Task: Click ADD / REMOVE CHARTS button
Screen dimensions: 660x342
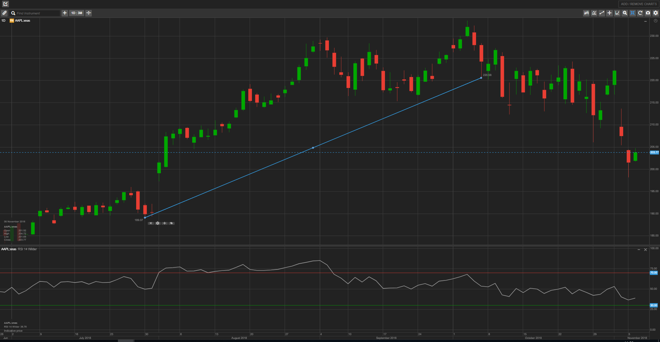Action: (x=639, y=4)
